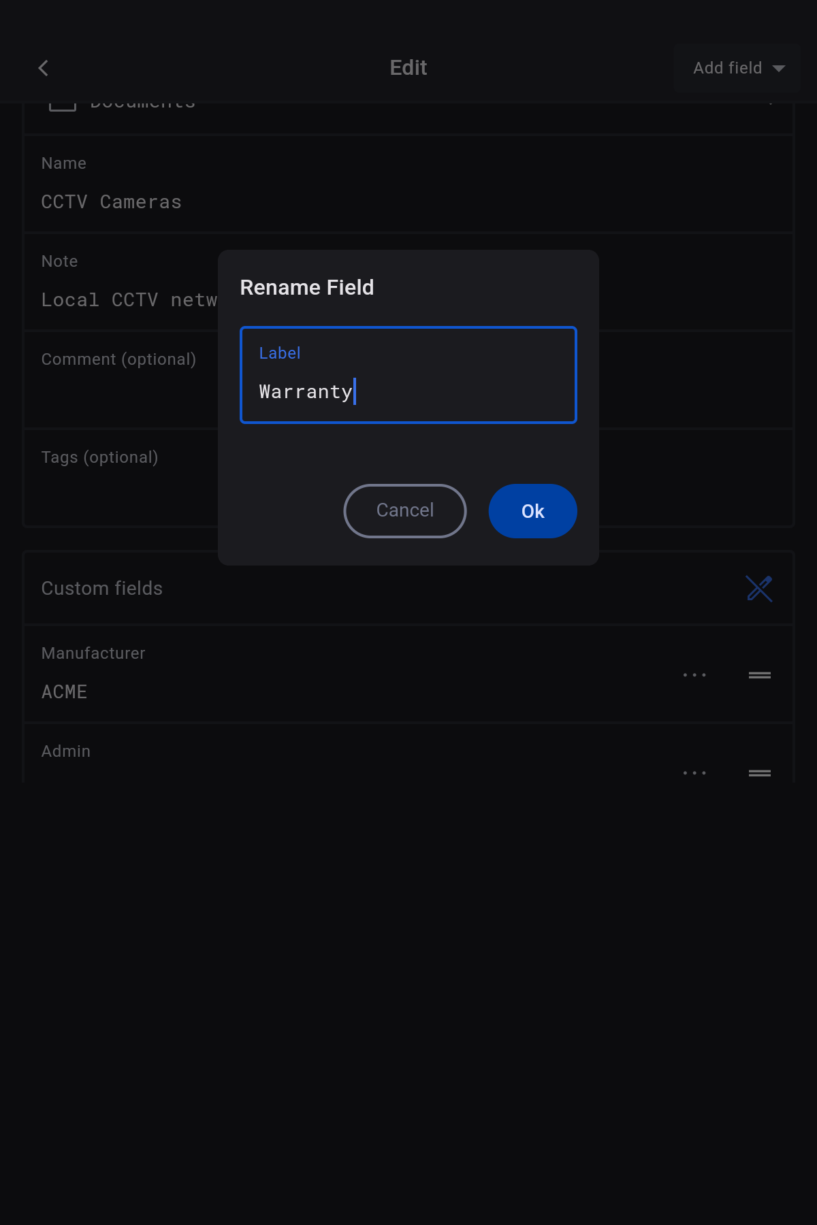Viewport: 817px width, 1225px height.
Task: Click the Custom fields section header
Action: click(102, 589)
